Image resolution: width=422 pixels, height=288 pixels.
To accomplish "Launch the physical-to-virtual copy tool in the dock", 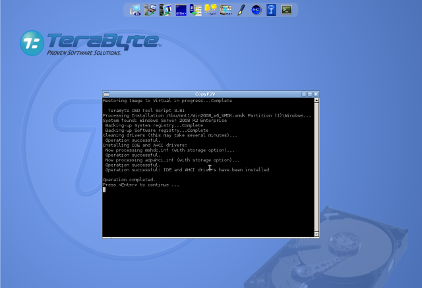I will [x=166, y=10].
